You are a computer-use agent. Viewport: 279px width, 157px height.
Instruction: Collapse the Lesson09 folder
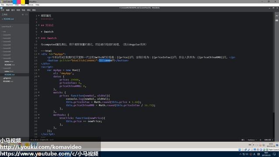(x=7, y=68)
